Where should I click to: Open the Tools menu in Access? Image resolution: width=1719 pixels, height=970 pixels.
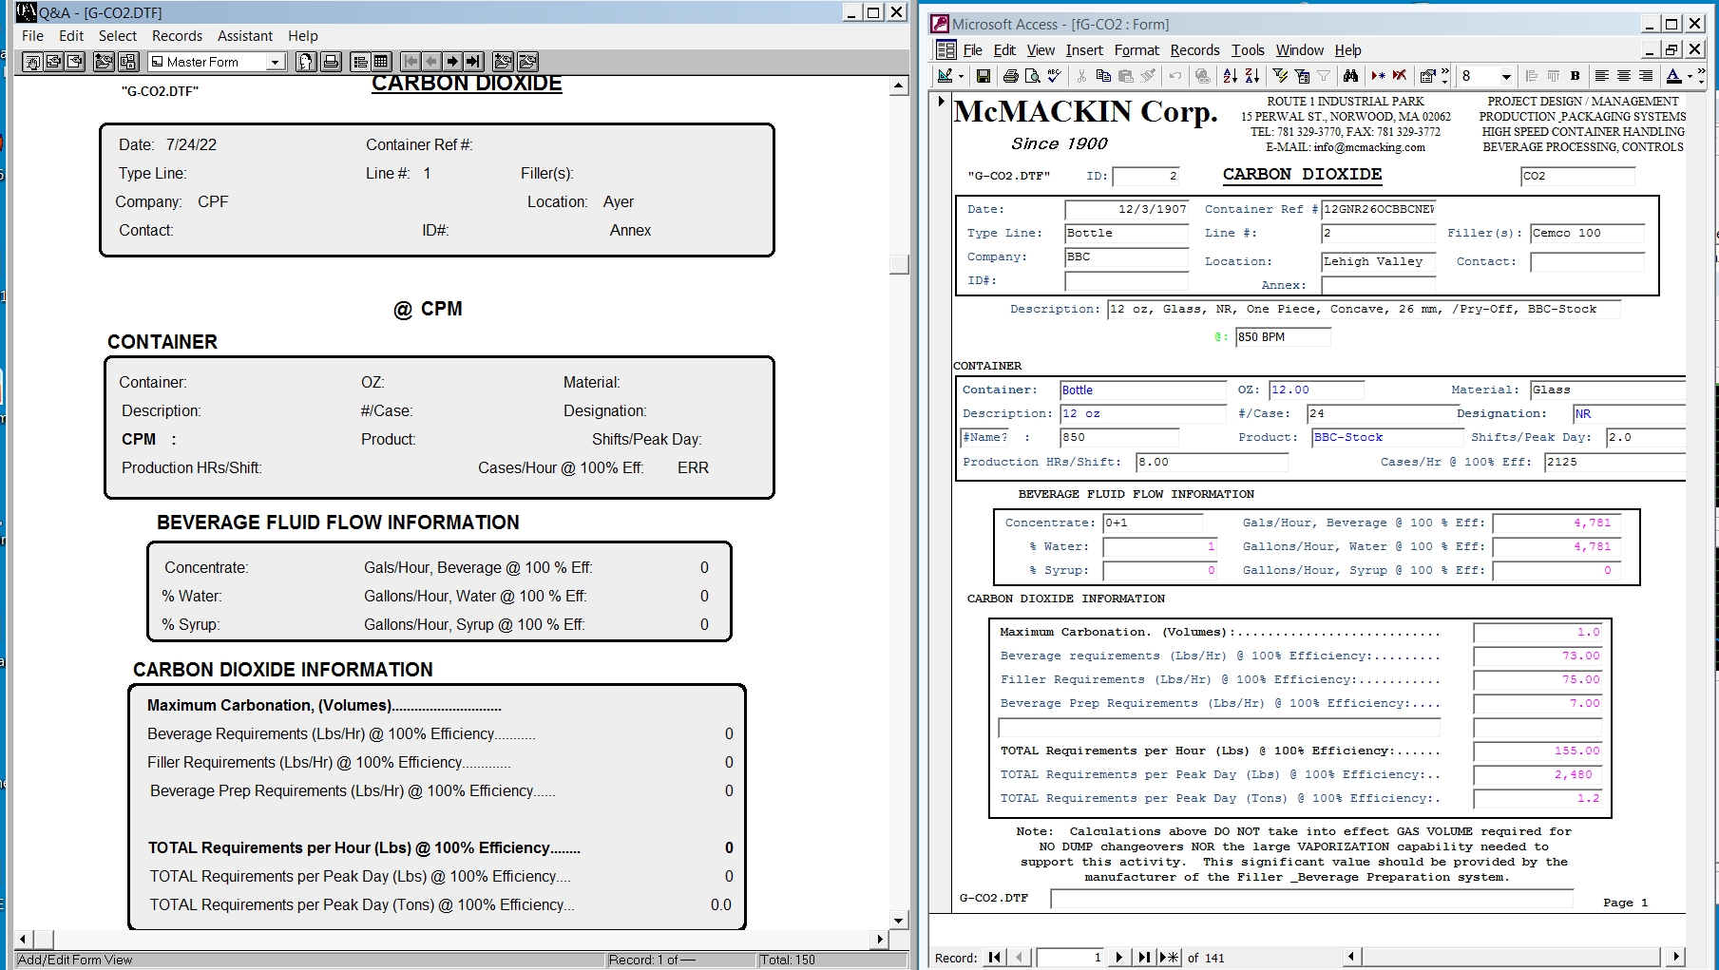pyautogui.click(x=1248, y=50)
